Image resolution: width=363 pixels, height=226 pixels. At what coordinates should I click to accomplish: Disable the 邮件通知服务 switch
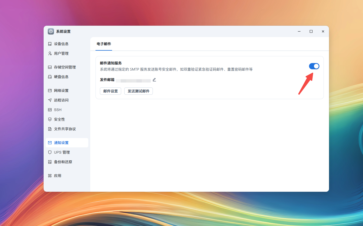(314, 66)
